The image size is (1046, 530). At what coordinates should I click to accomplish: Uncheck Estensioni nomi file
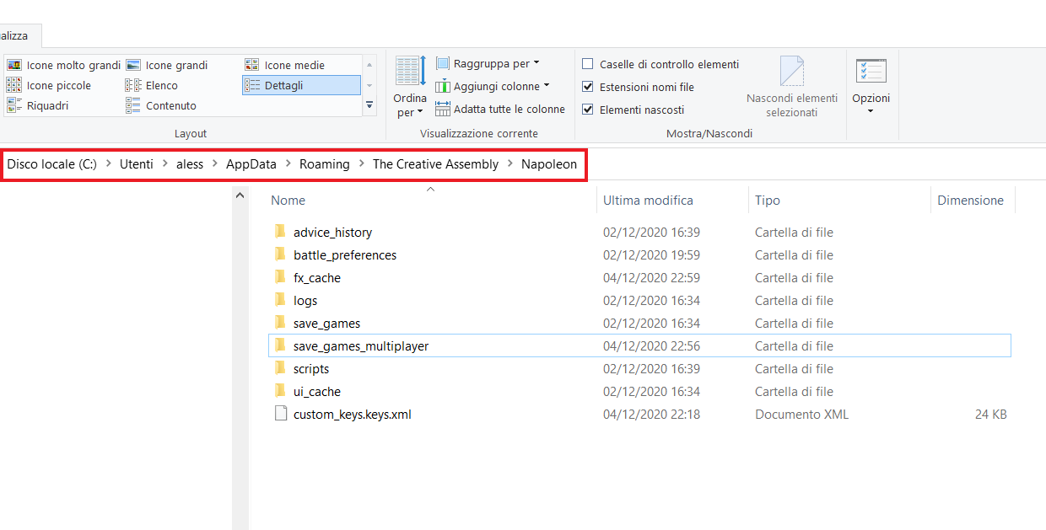tap(588, 87)
